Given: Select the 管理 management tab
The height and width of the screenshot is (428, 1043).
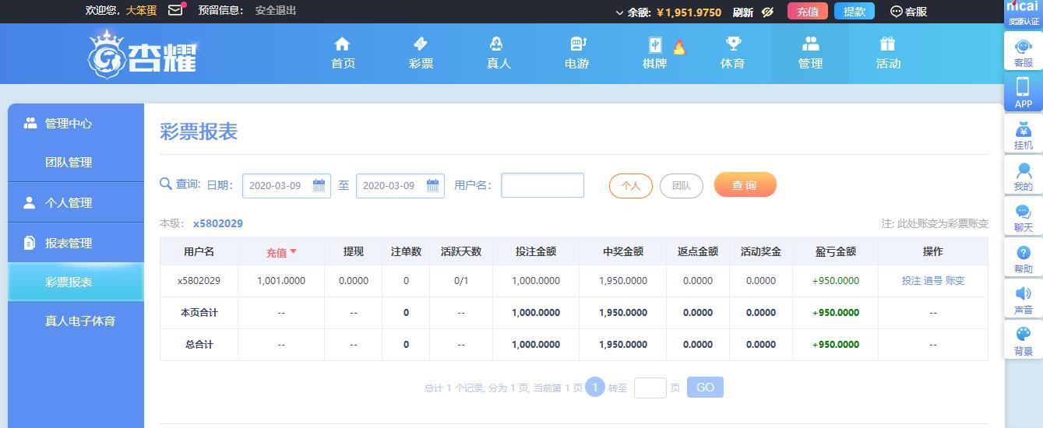Looking at the screenshot, I should tap(810, 53).
